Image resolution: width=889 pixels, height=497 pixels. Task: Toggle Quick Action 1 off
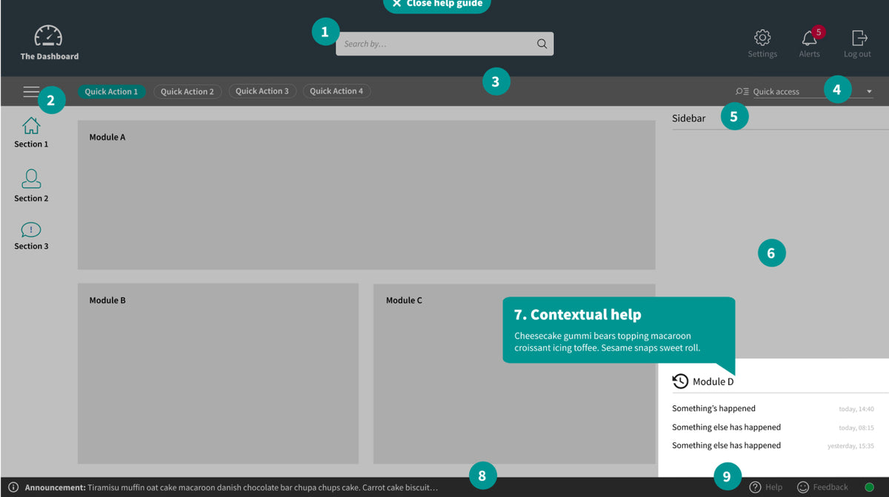112,91
